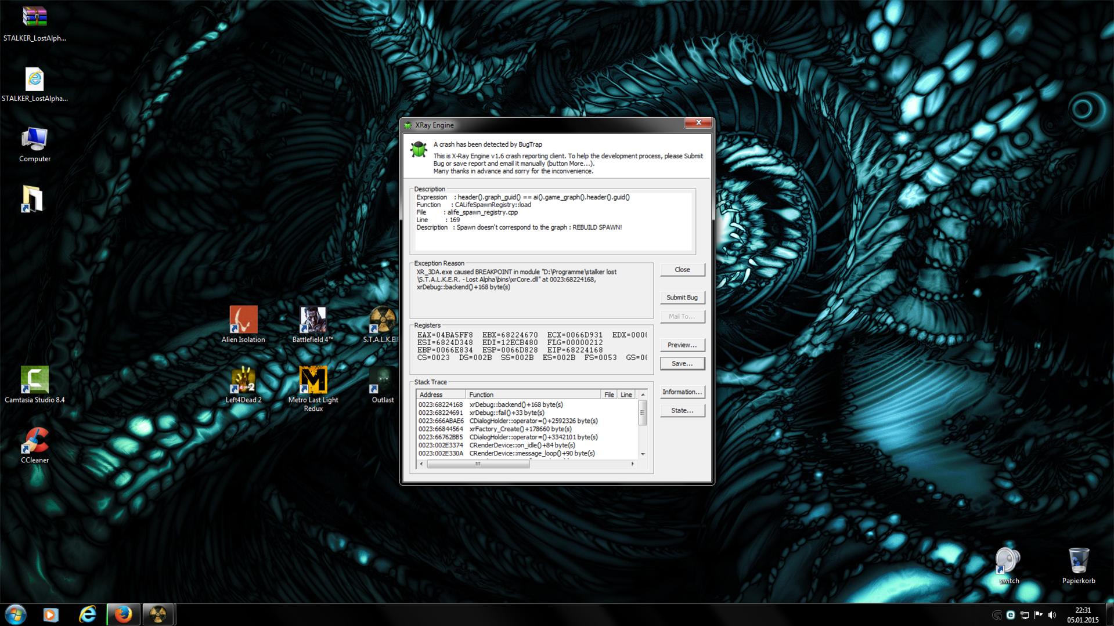Click the stack trace horizontal scrollbar left arrow
The height and width of the screenshot is (626, 1114).
(421, 464)
